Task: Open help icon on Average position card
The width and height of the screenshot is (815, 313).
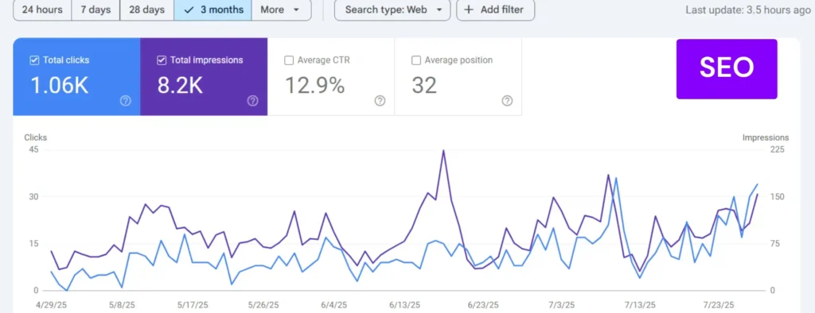Action: click(507, 101)
